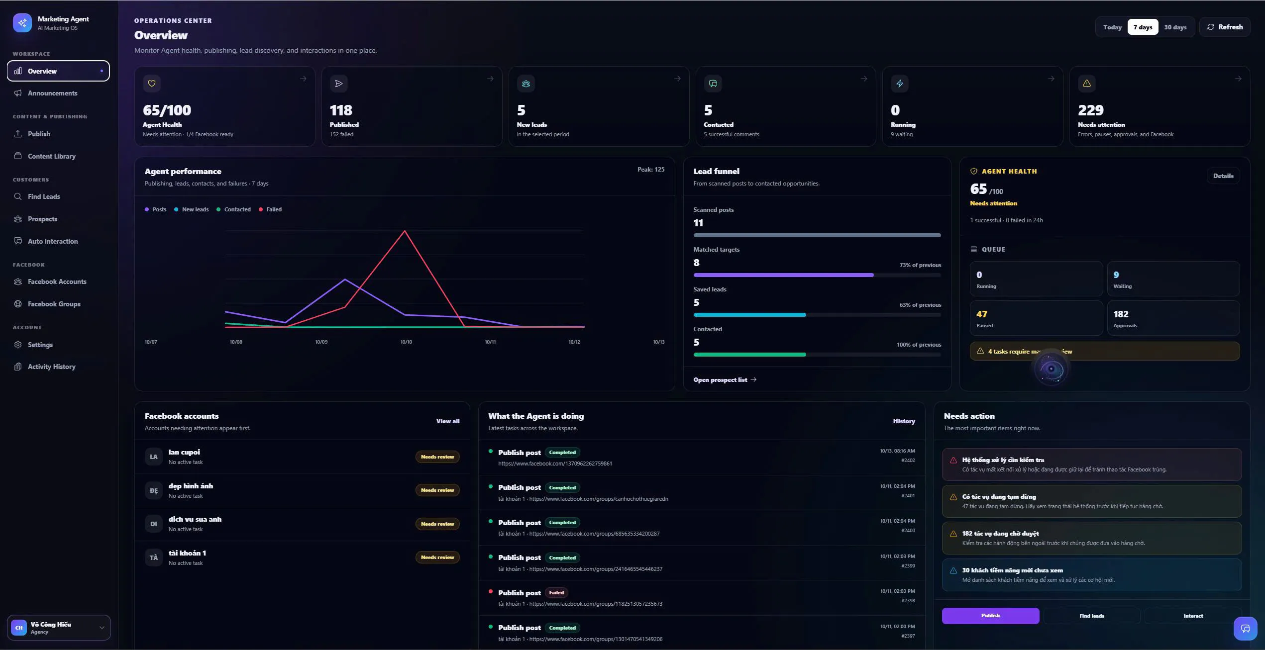Image resolution: width=1265 pixels, height=650 pixels.
Task: Click the paper plane icon on Published card
Action: 339,84
